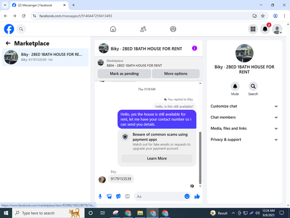Bookmark this page with the star icon

click(x=263, y=16)
